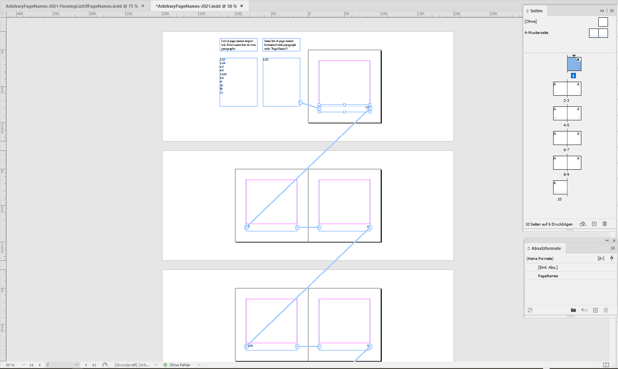Select spread 2-3 thumbnail

[567, 89]
